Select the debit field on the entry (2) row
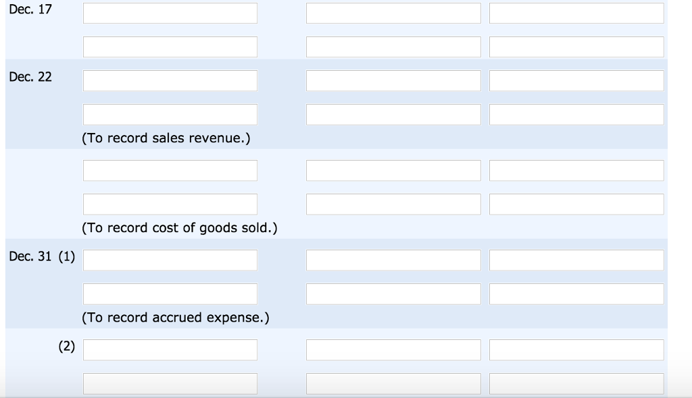Screen dimensions: 692x398 pyautogui.click(x=393, y=349)
